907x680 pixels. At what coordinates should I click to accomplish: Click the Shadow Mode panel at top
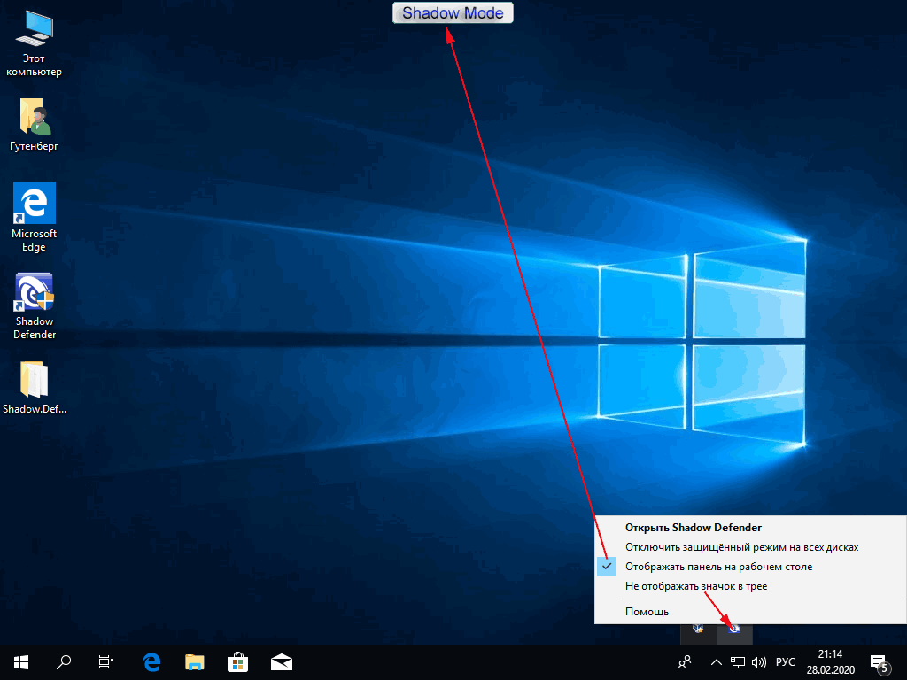tap(453, 12)
